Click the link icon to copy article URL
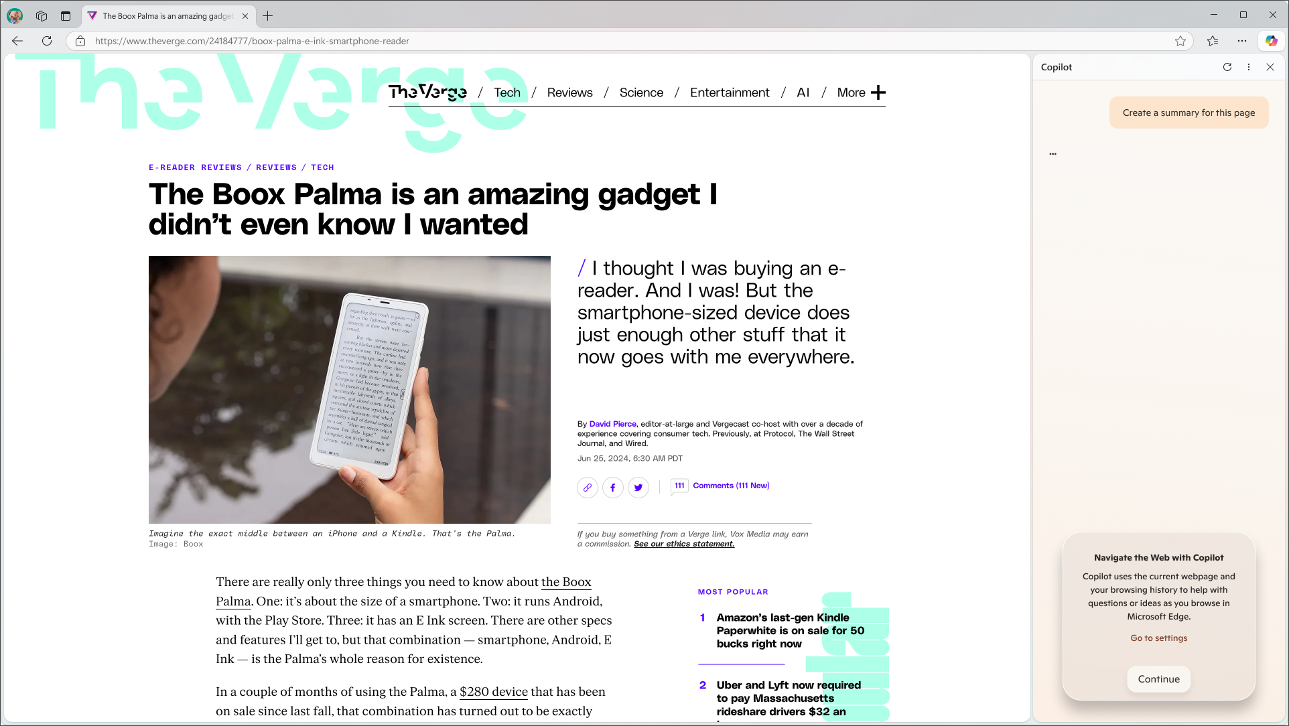1289x726 pixels. tap(588, 487)
